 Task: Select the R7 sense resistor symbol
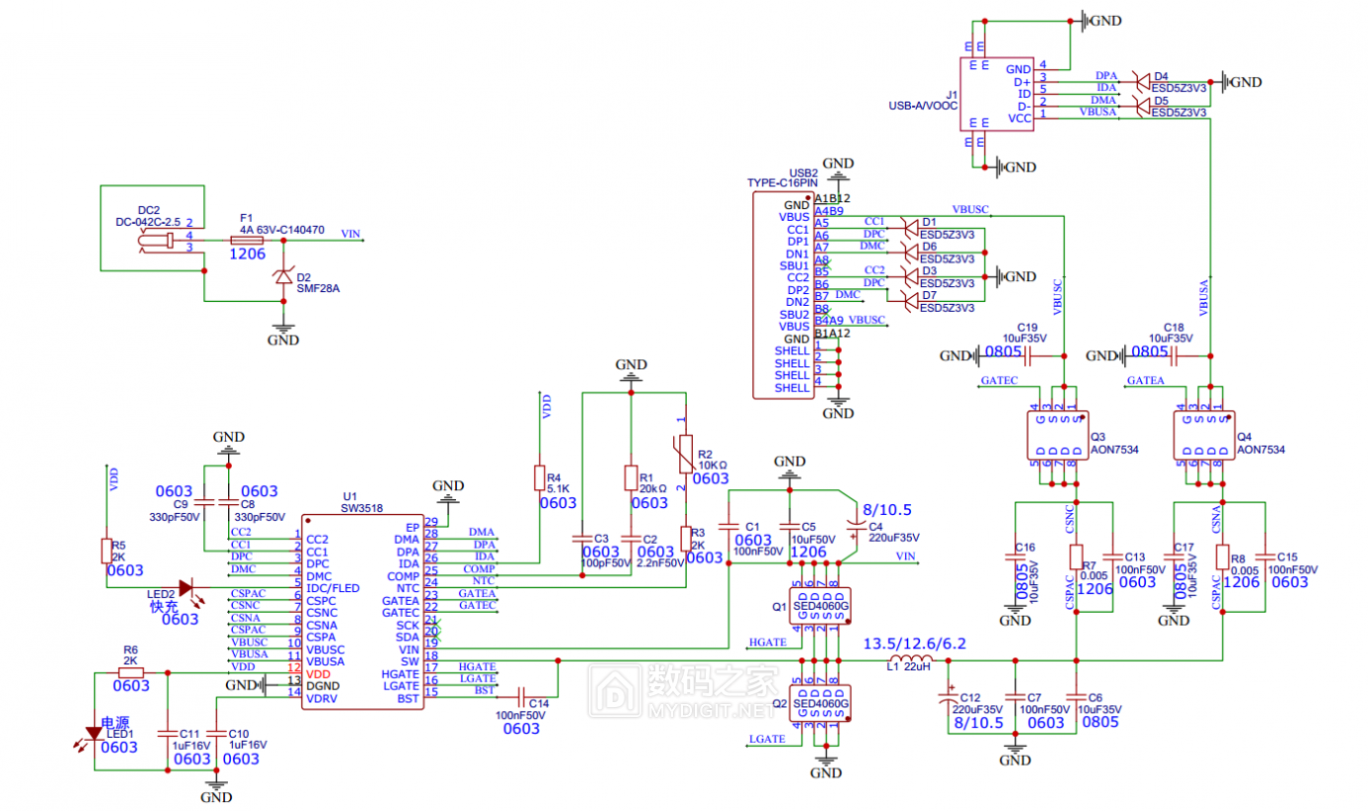pos(1076,559)
